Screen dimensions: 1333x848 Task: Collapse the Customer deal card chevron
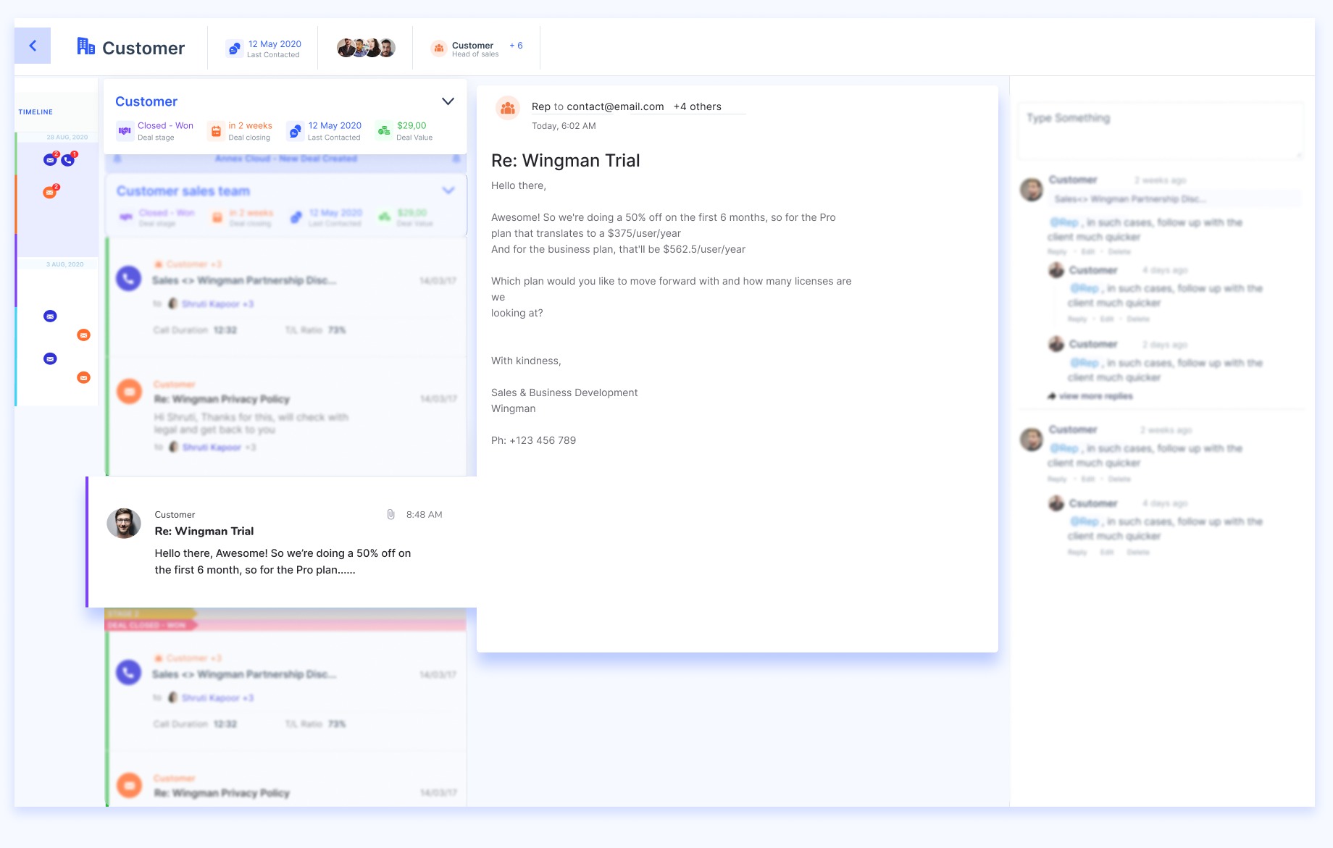coord(448,101)
